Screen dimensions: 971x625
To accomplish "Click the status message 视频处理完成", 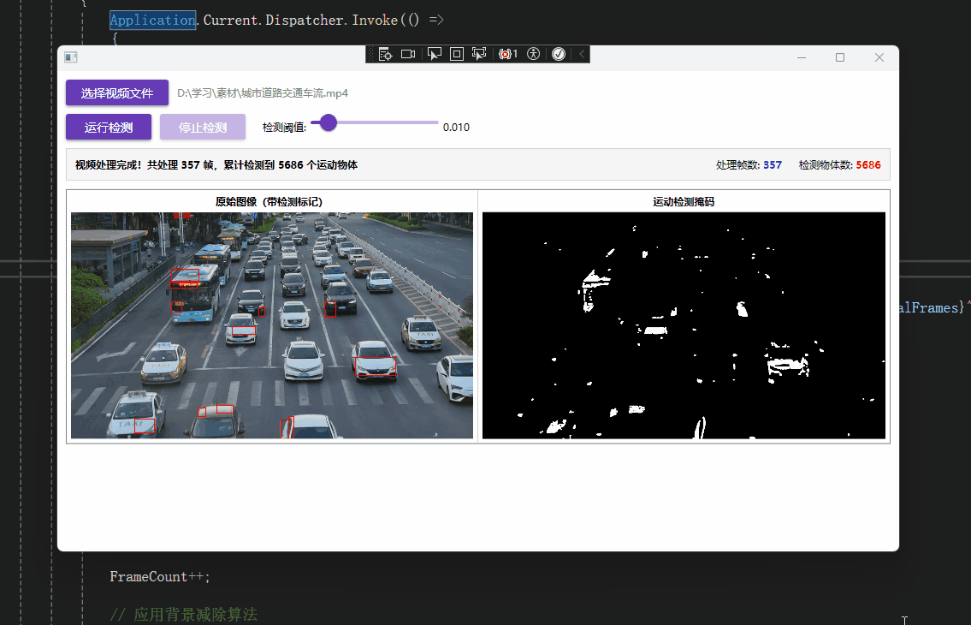I will [x=216, y=165].
